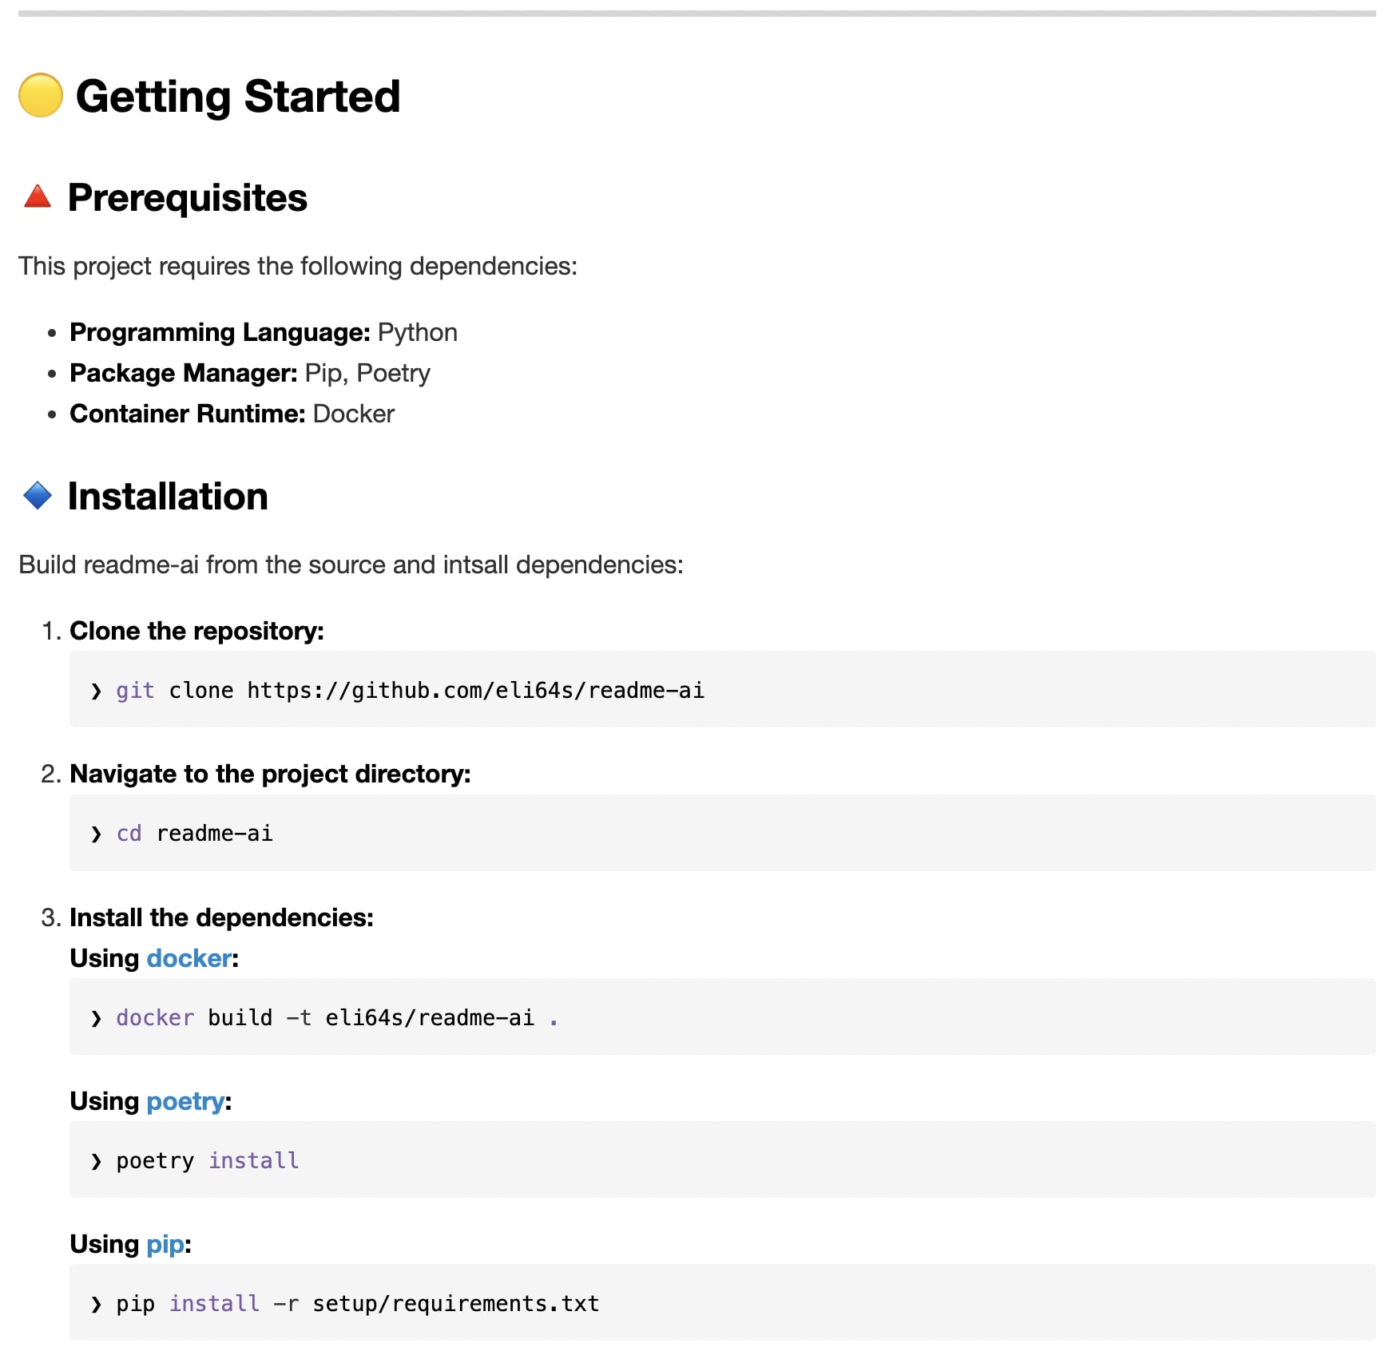Viewport: 1393px width, 1359px height.
Task: Click the blue diamond icon beside Installation
Action: 38,496
